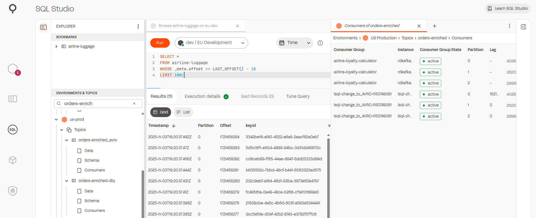
Task: Open the Learn SQL Studio link
Action: pyautogui.click(x=508, y=9)
